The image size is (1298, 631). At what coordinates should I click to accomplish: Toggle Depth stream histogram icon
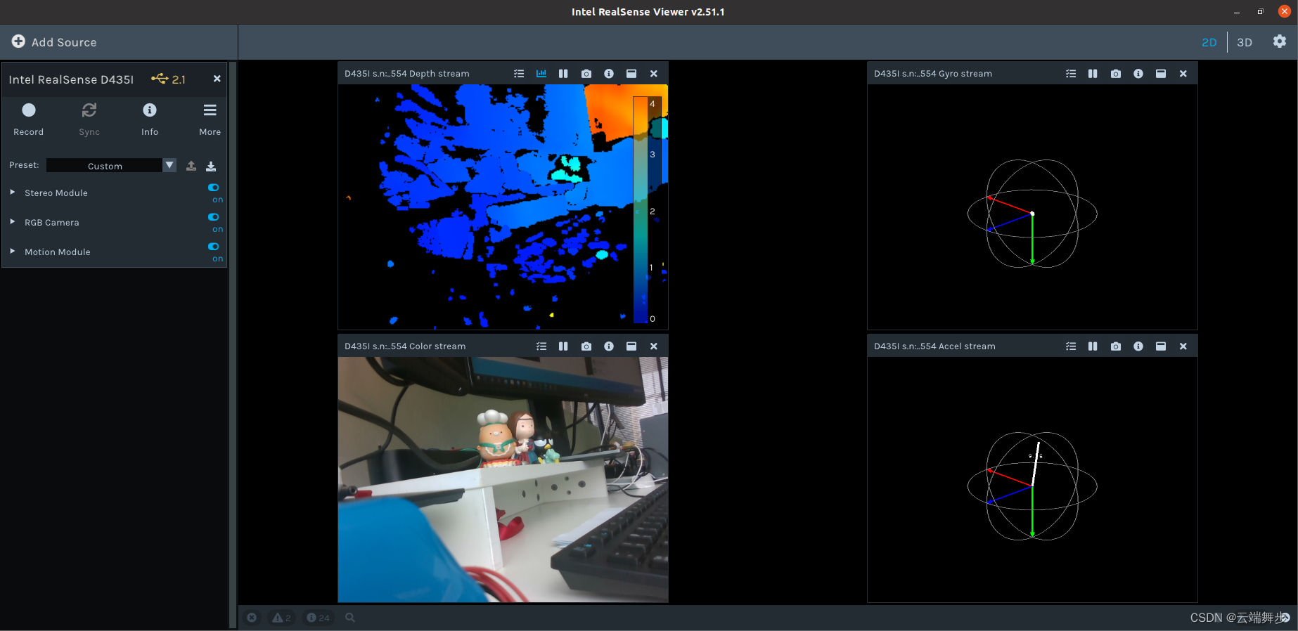pos(541,74)
